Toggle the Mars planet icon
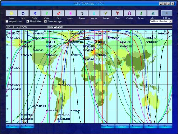Image resolution: width=178 pixels, height=134 pixels. 58,13
